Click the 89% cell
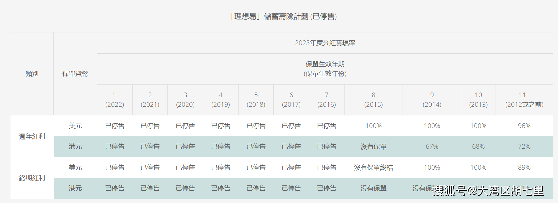Screen dimensions: 558x203 [524, 168]
